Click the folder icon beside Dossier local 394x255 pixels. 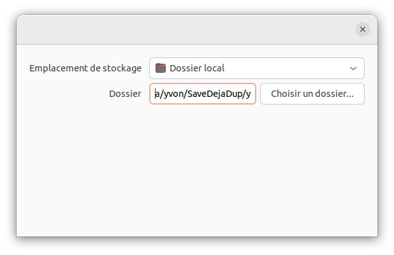coord(161,68)
